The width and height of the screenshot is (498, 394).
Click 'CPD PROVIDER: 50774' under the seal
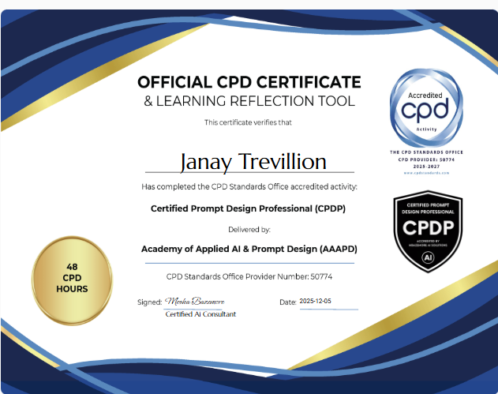click(x=426, y=159)
